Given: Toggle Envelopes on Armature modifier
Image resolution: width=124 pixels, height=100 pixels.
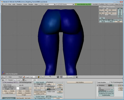Looking at the screenshot, I should click(110, 92).
